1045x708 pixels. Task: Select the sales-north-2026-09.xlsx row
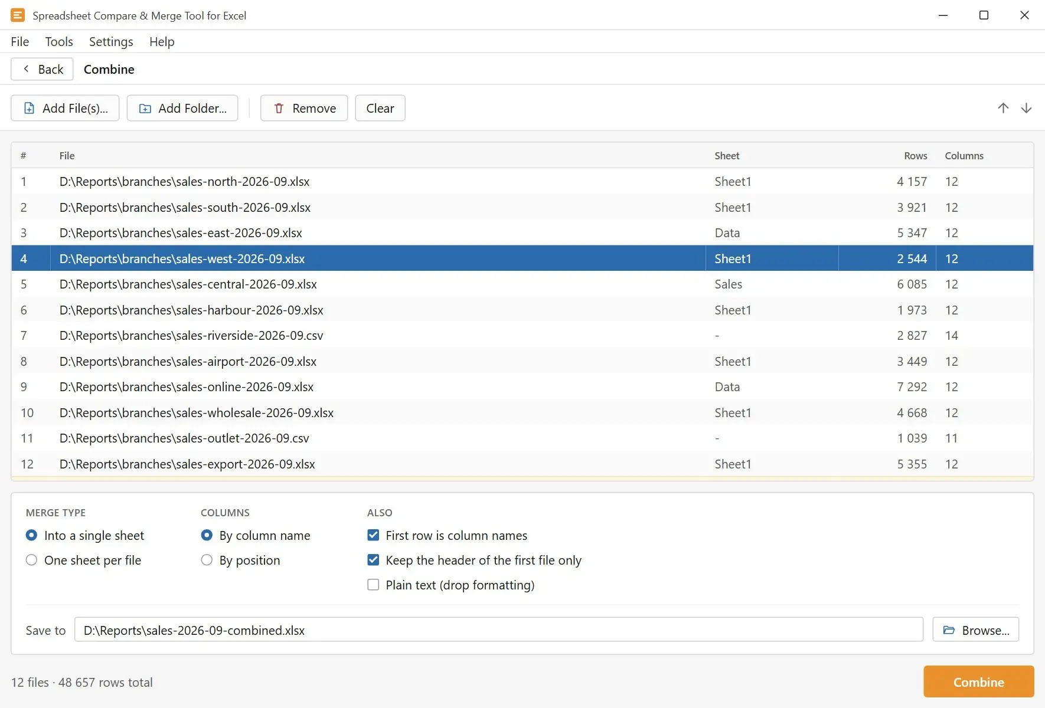coord(522,181)
